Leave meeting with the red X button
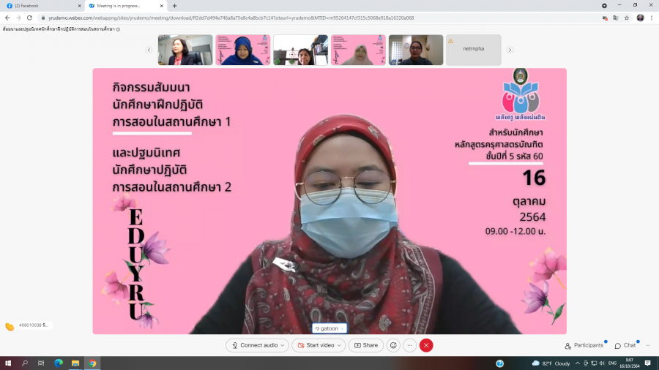The image size is (659, 370). pyautogui.click(x=426, y=345)
